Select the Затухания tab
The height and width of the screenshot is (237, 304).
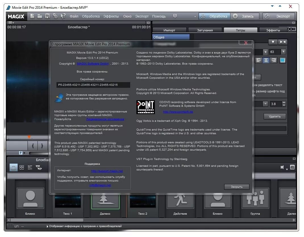tap(205, 30)
